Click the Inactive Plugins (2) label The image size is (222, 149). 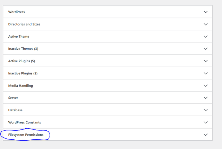pos(23,73)
